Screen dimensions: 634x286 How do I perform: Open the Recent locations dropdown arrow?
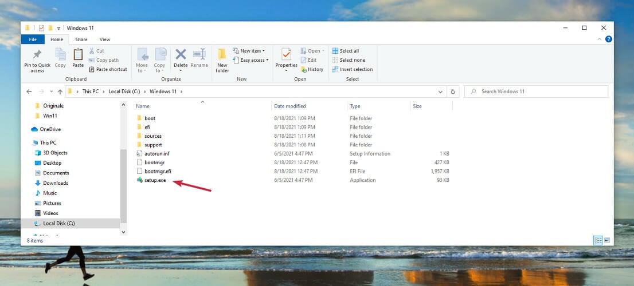coord(52,92)
